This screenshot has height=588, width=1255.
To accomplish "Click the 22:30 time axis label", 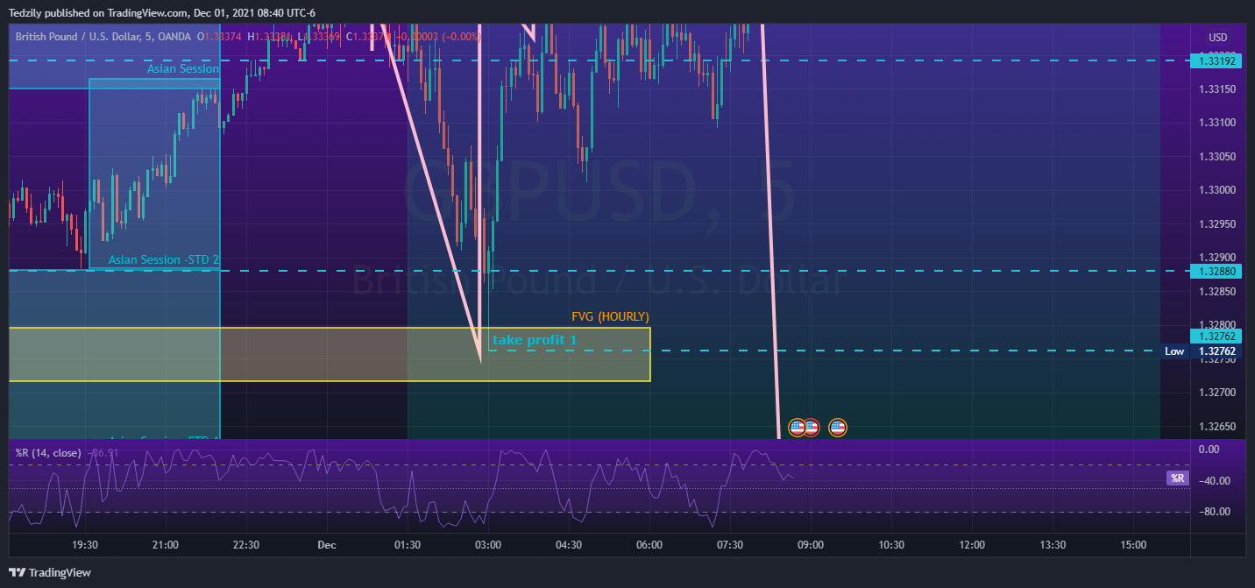I will (246, 545).
